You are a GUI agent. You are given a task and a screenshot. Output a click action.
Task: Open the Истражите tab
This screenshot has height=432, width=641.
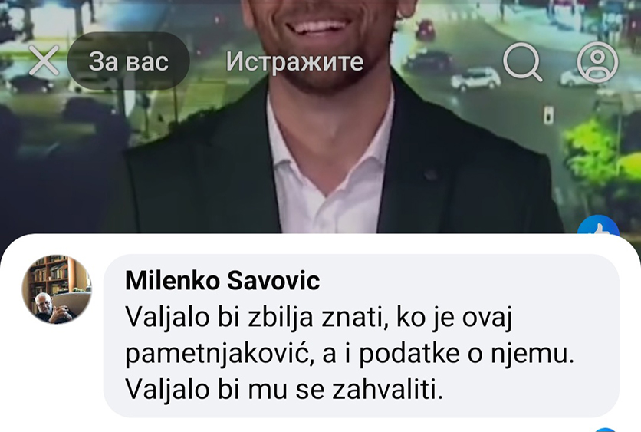pyautogui.click(x=294, y=61)
